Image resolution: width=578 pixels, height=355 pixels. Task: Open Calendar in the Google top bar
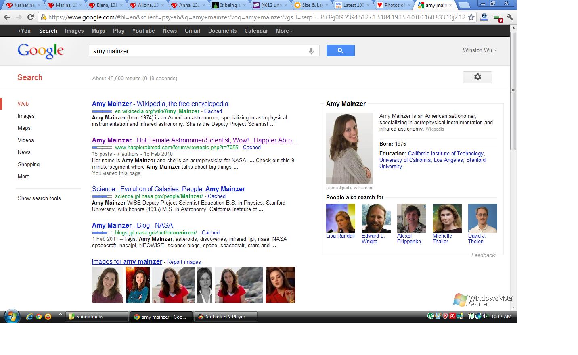tap(256, 31)
